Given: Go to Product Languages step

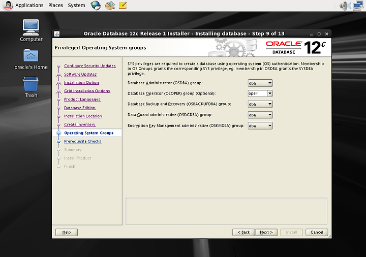Looking at the screenshot, I should point(82,100).
